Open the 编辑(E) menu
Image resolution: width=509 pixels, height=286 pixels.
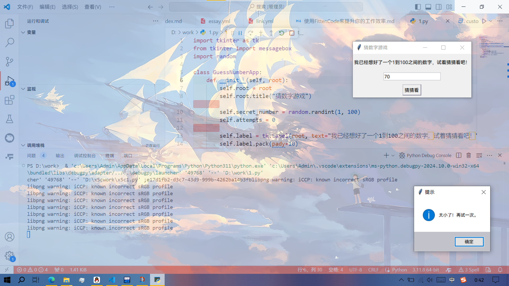[47, 7]
